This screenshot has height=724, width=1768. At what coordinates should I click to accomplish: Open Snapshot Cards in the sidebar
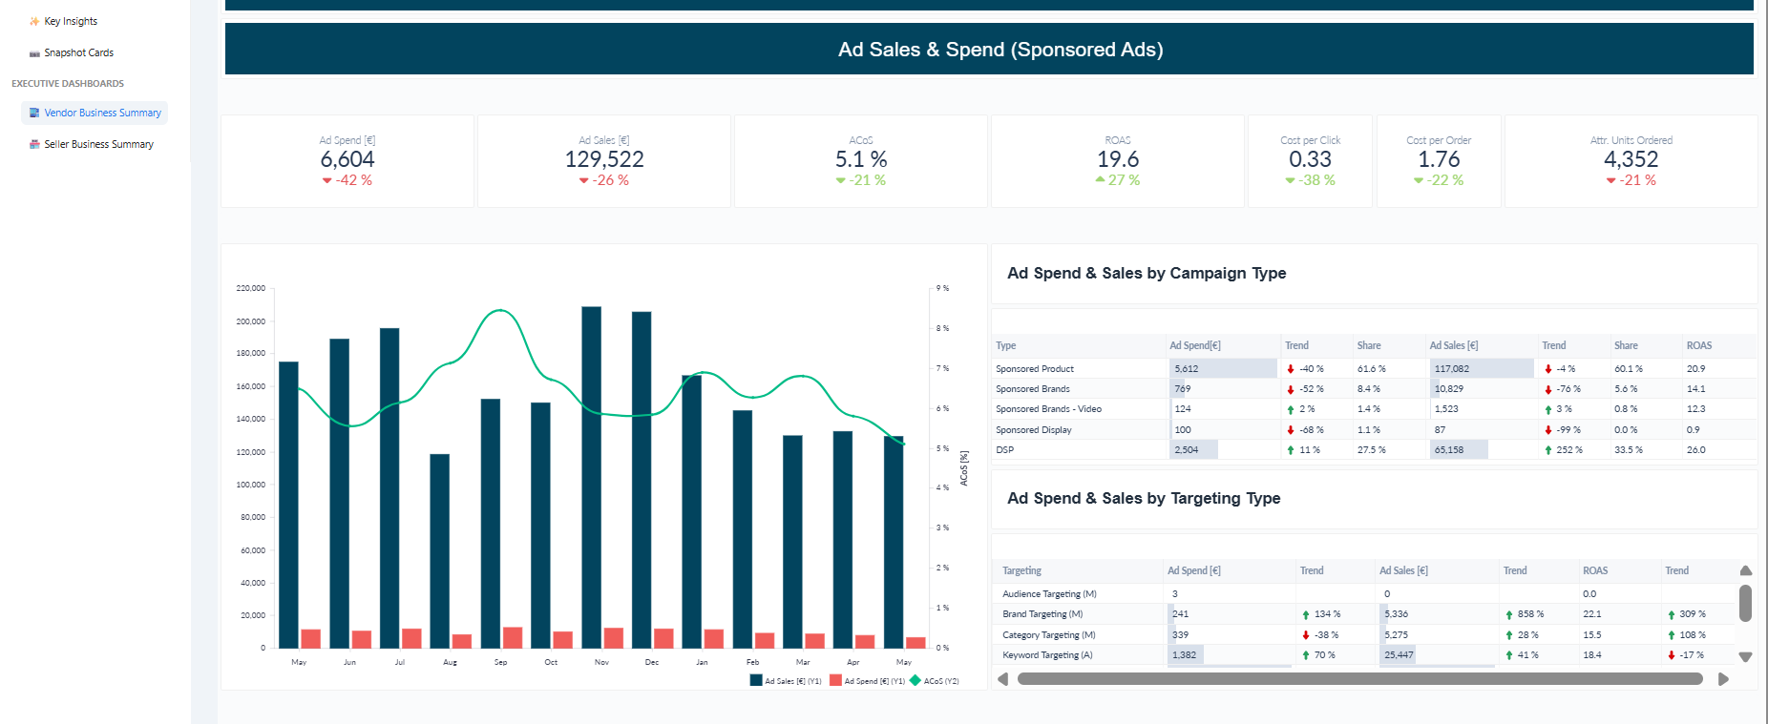(x=79, y=53)
